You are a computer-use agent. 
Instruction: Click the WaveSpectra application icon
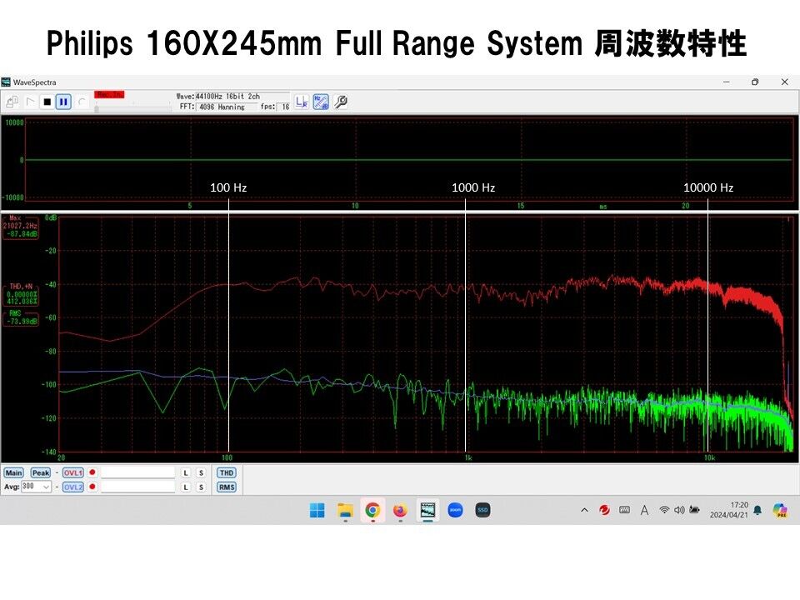8,82
